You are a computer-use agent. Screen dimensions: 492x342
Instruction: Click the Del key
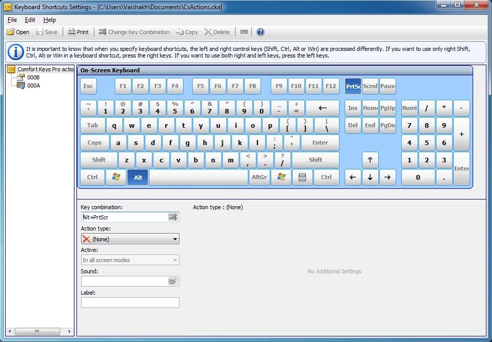353,126
